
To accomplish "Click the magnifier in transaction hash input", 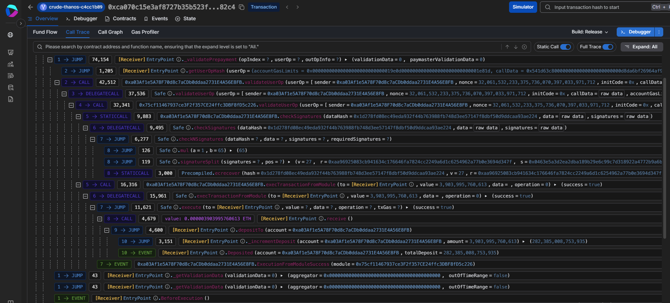I will pyautogui.click(x=548, y=7).
